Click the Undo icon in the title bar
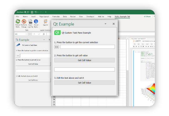Image resolution: width=169 pixels, height=116 pixels. click(x=36, y=12)
